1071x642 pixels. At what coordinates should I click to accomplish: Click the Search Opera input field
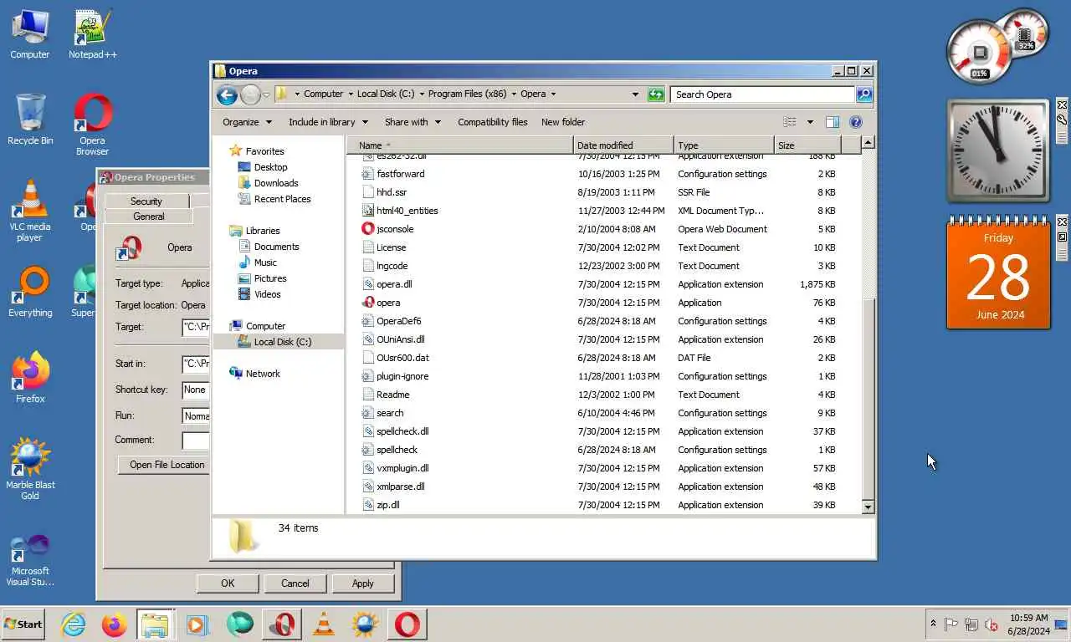(762, 94)
